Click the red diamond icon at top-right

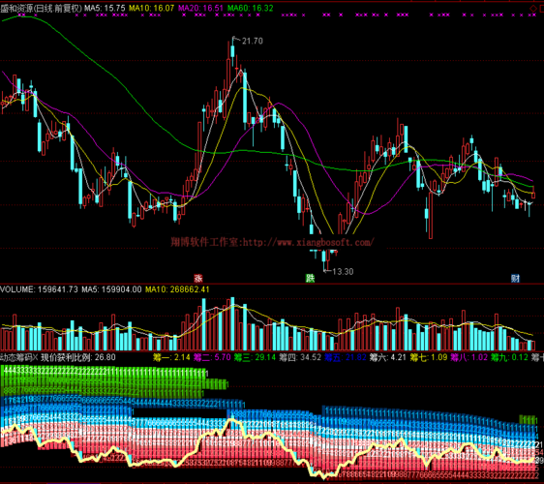[x=533, y=8]
